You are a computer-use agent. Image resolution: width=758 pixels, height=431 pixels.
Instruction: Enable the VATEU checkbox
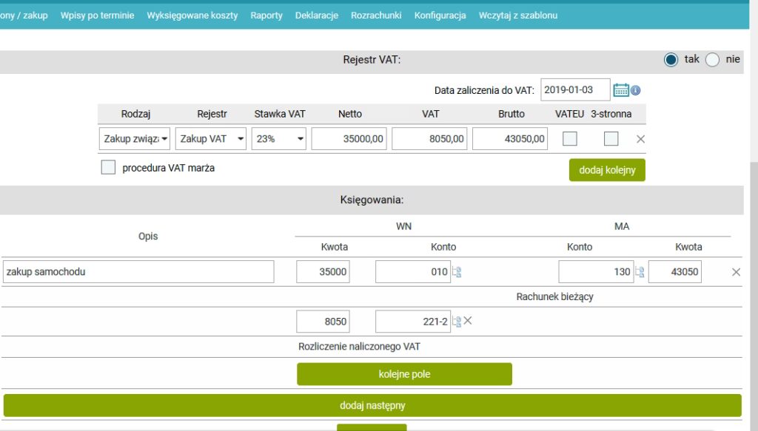pos(570,138)
